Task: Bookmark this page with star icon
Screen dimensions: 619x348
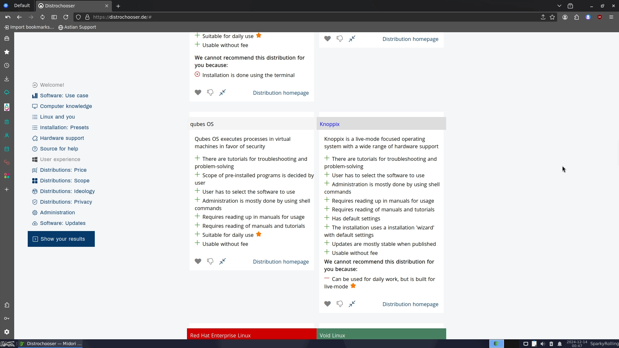Action: pyautogui.click(x=552, y=17)
